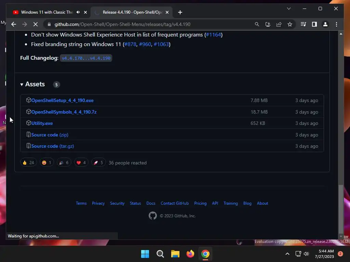Click the github.com URL address bar
350x262 pixels.
click(122, 24)
